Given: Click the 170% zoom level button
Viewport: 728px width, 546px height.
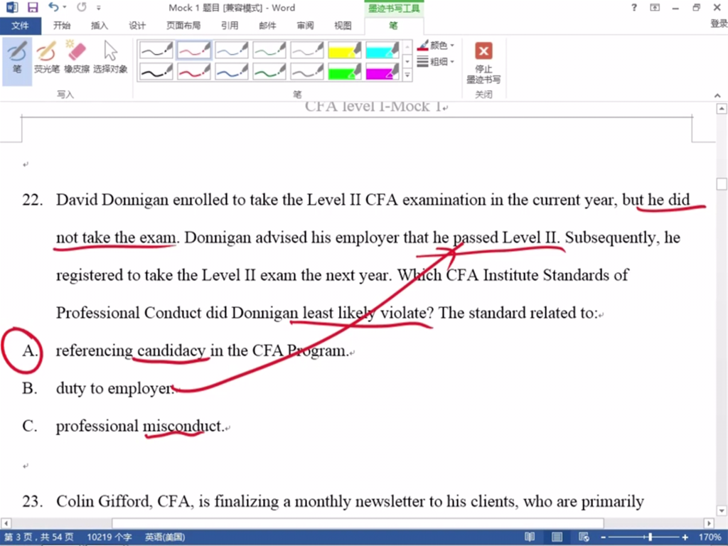Looking at the screenshot, I should tap(710, 537).
